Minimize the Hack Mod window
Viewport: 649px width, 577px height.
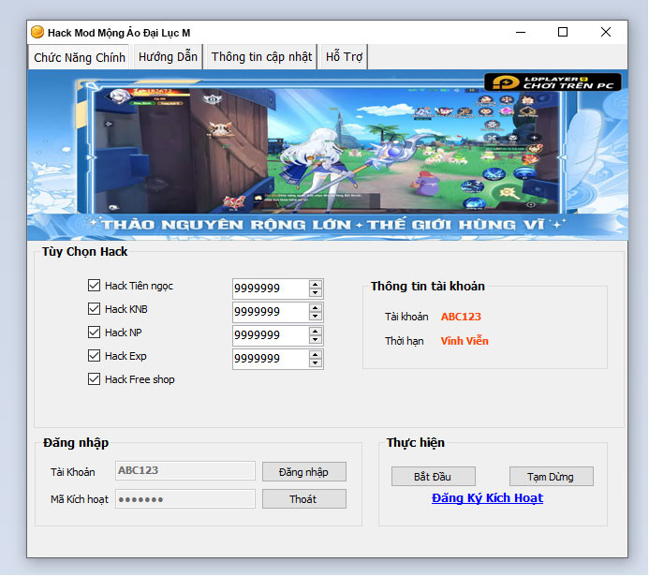(x=521, y=32)
